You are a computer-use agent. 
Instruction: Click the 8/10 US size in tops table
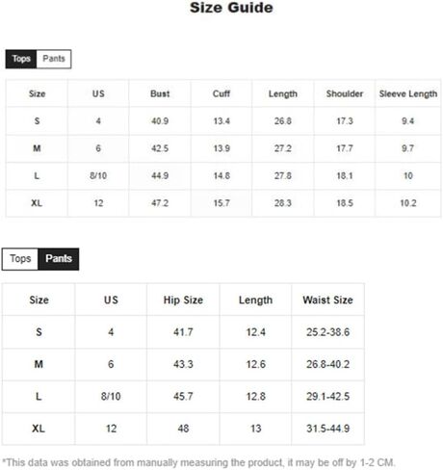[98, 176]
